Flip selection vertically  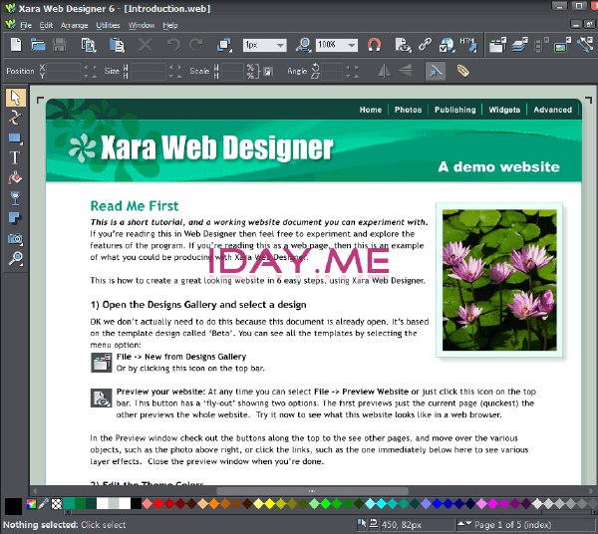tap(406, 71)
